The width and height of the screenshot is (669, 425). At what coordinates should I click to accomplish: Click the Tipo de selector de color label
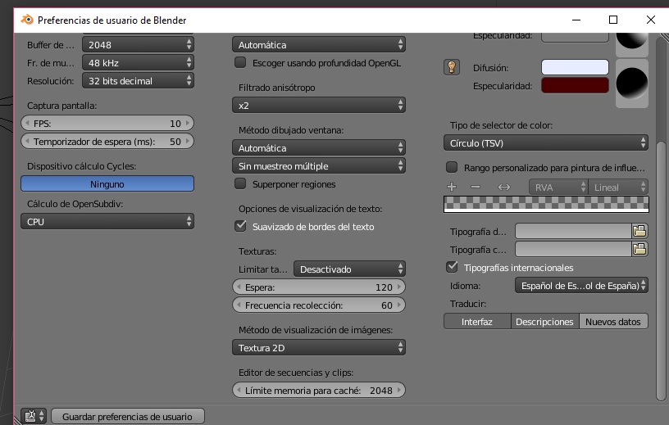pos(501,125)
